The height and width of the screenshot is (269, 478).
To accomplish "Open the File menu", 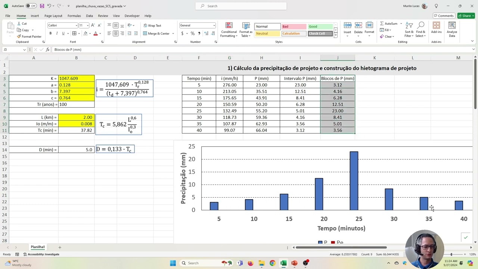I will tap(8, 16).
